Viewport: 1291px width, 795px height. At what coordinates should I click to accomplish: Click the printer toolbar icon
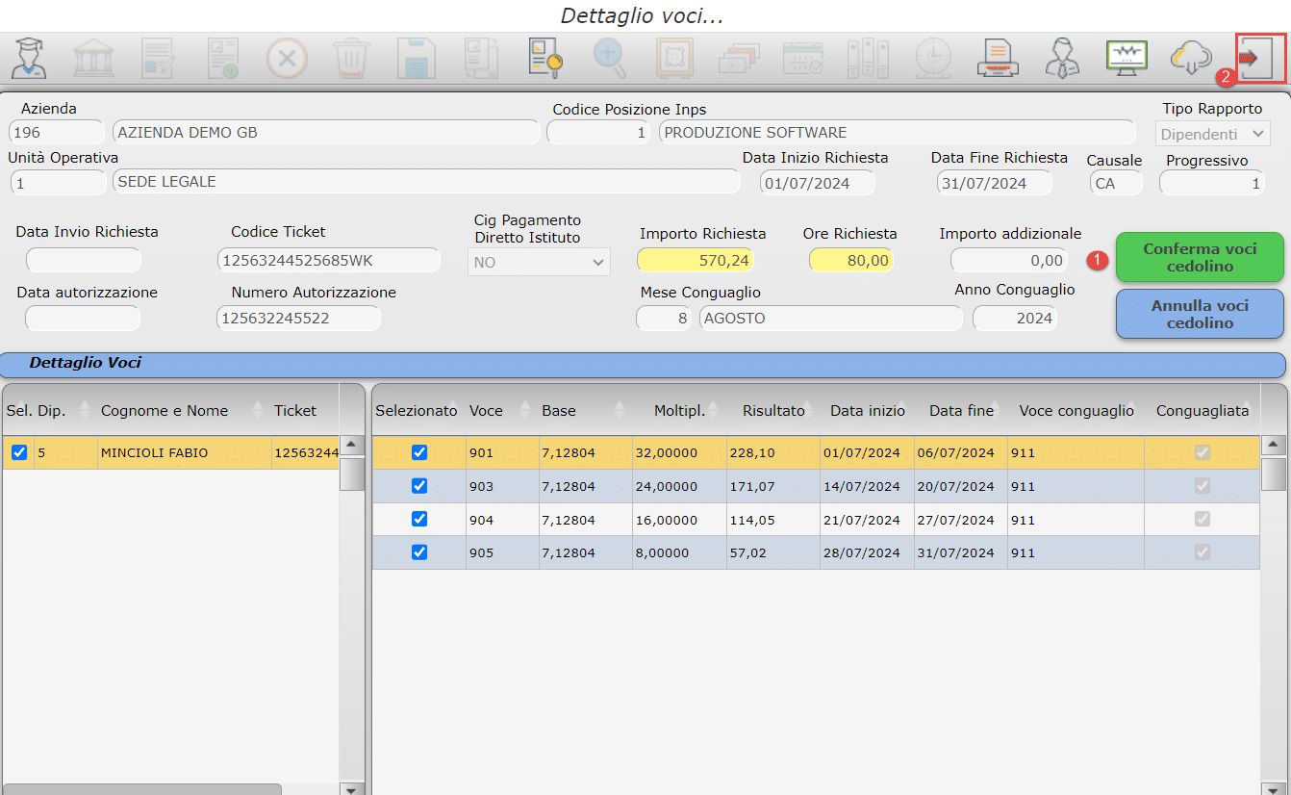997,59
